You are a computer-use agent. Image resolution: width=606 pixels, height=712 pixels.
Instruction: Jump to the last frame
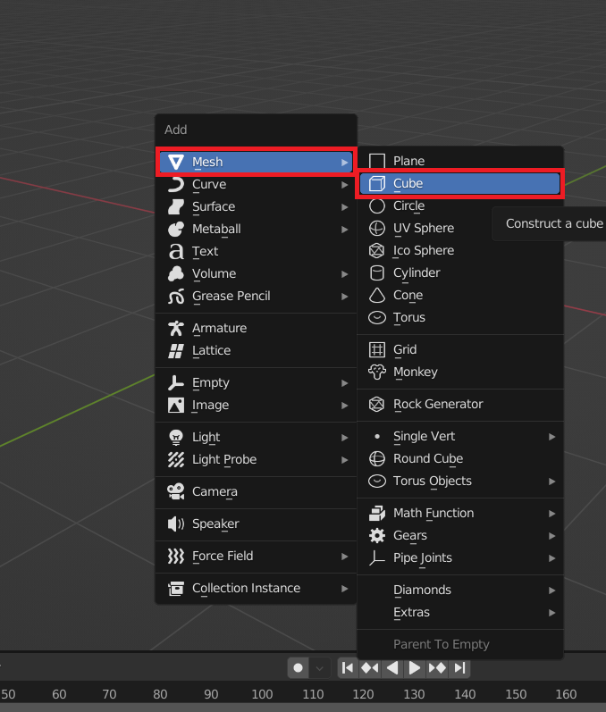(x=459, y=667)
